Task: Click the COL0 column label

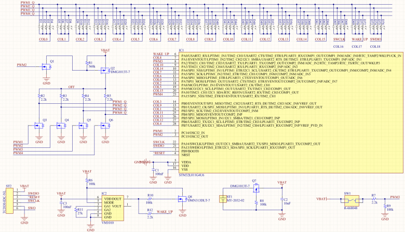Action: (x=43, y=39)
